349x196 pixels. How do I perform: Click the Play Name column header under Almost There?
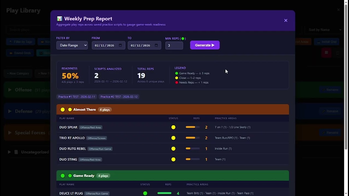67,118
